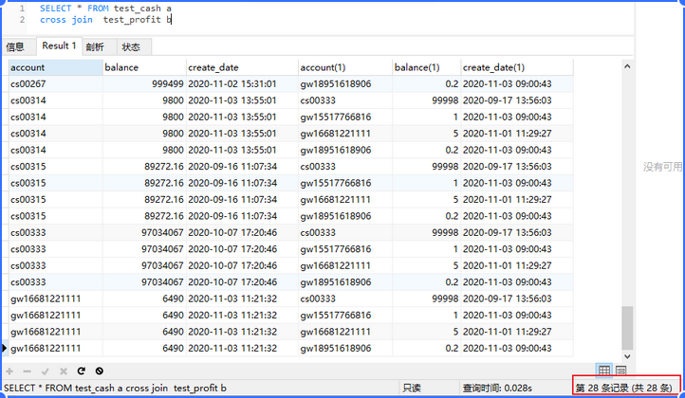This screenshot has width=685, height=398.
Task: Click the apply changes checkmark icon
Action: pos(46,371)
